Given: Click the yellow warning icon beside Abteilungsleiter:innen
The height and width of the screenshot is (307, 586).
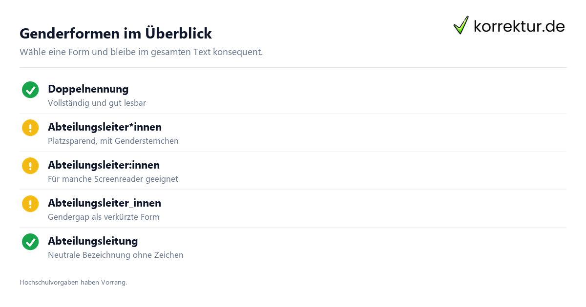Looking at the screenshot, I should click(x=30, y=166).
